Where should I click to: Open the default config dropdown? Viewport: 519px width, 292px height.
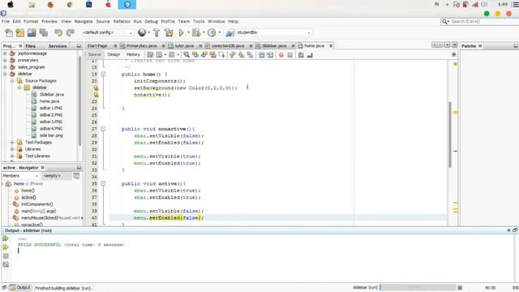point(107,32)
